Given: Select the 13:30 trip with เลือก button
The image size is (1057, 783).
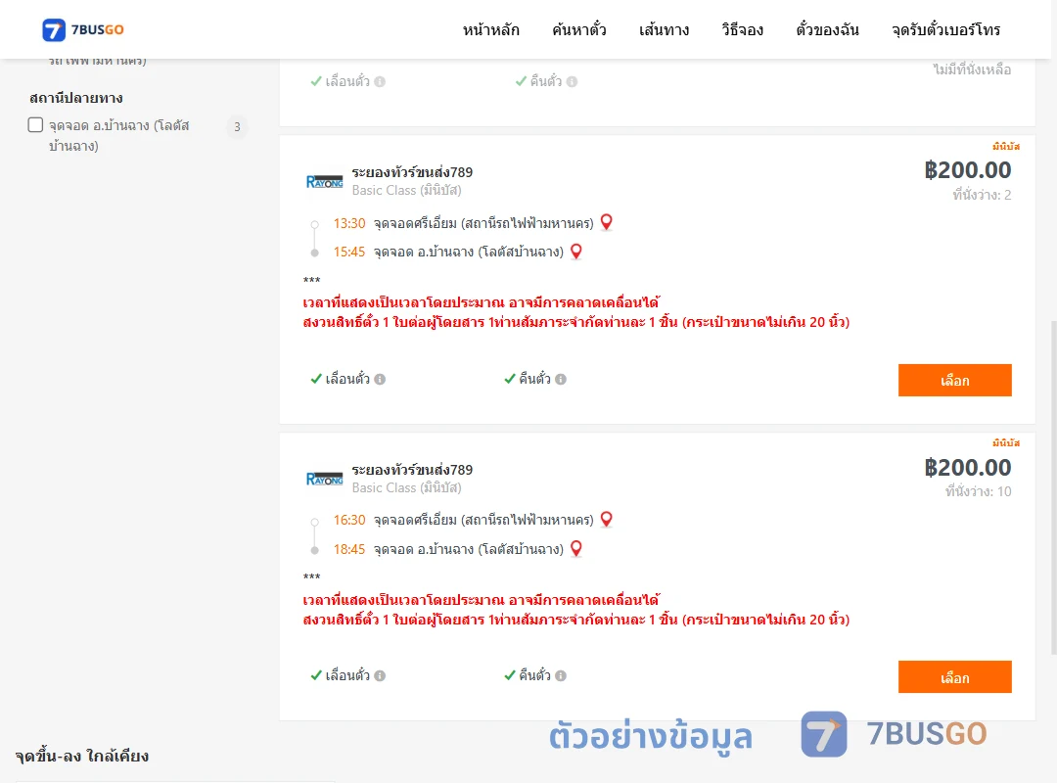Looking at the screenshot, I should (954, 381).
